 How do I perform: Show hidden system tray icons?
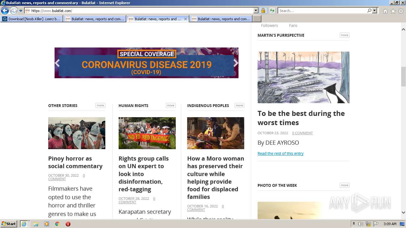[354, 224]
